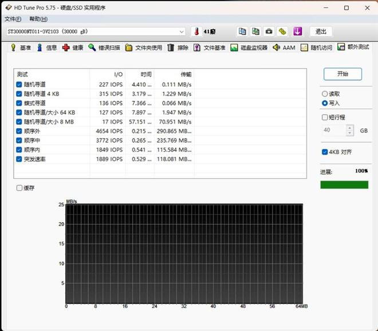Open the 健康 (Health) tab
Image resolution: width=378 pixels, height=331 pixels.
coord(73,48)
